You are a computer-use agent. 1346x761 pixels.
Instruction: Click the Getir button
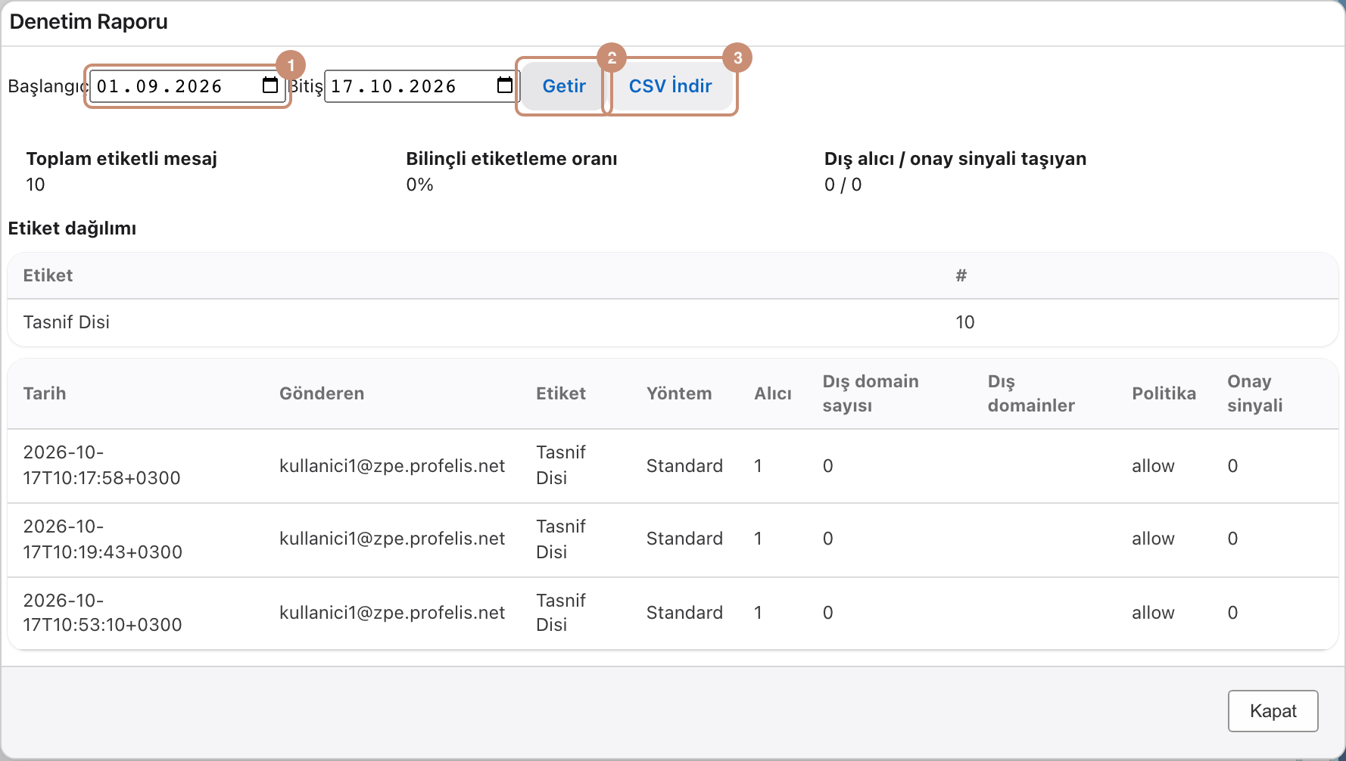point(564,86)
